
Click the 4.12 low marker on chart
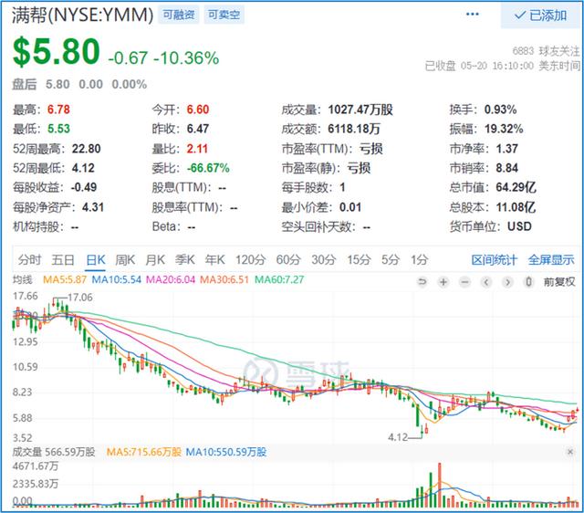[x=398, y=437]
